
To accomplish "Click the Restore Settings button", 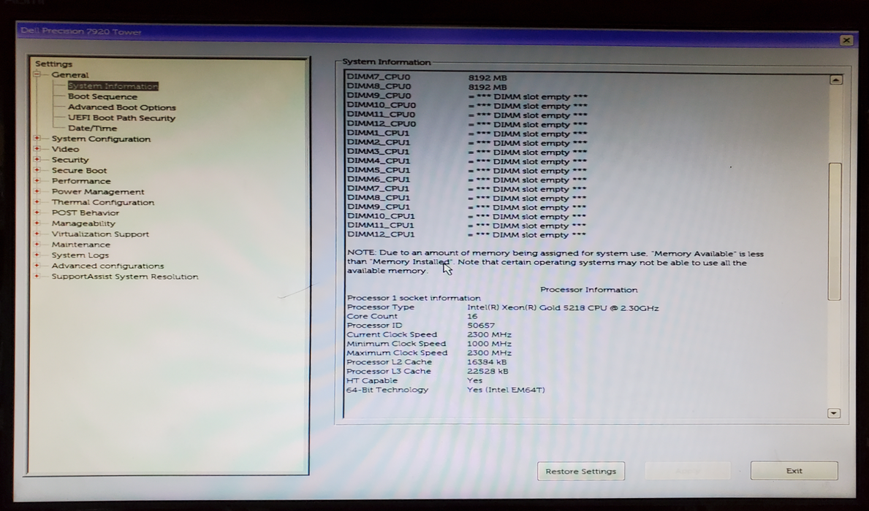I will (580, 471).
